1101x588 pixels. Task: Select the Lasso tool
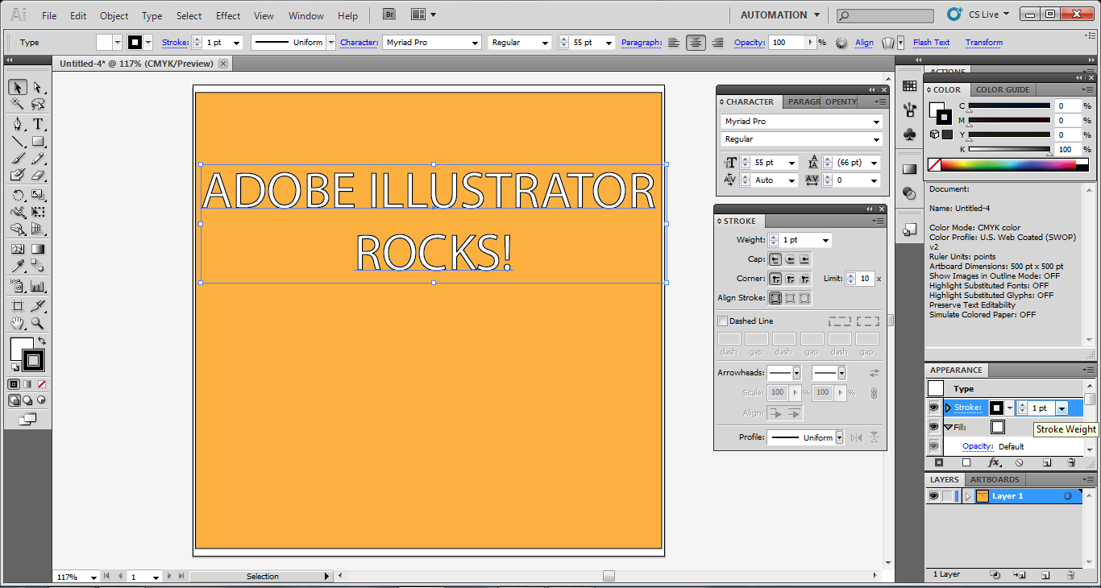[38, 105]
